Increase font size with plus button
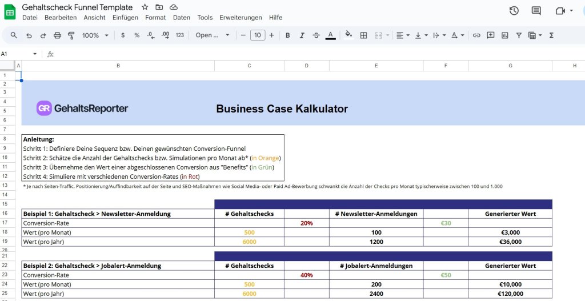 [x=271, y=35]
